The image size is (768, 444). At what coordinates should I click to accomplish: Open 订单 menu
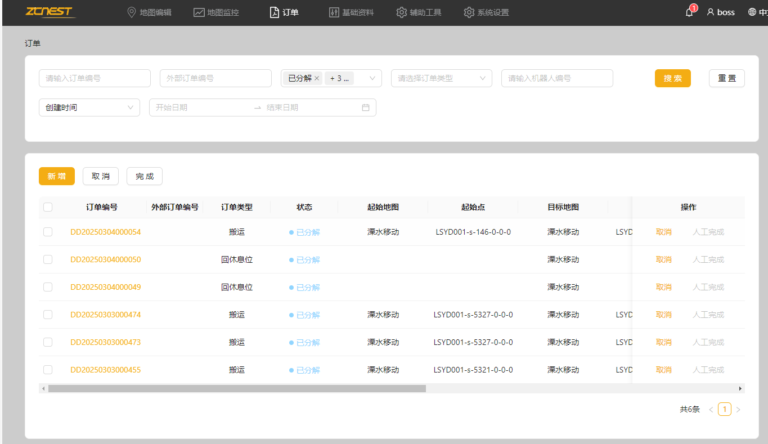pos(284,12)
